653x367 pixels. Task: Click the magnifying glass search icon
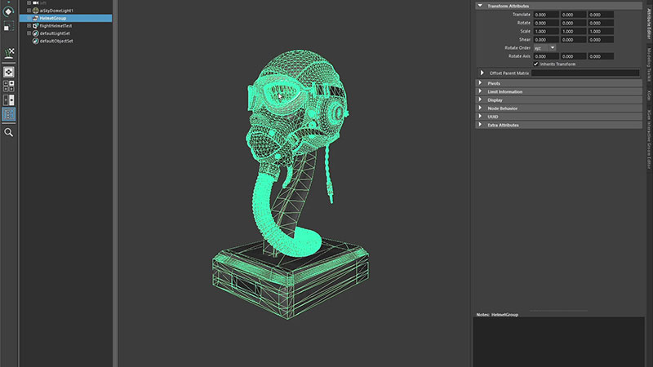(9, 132)
